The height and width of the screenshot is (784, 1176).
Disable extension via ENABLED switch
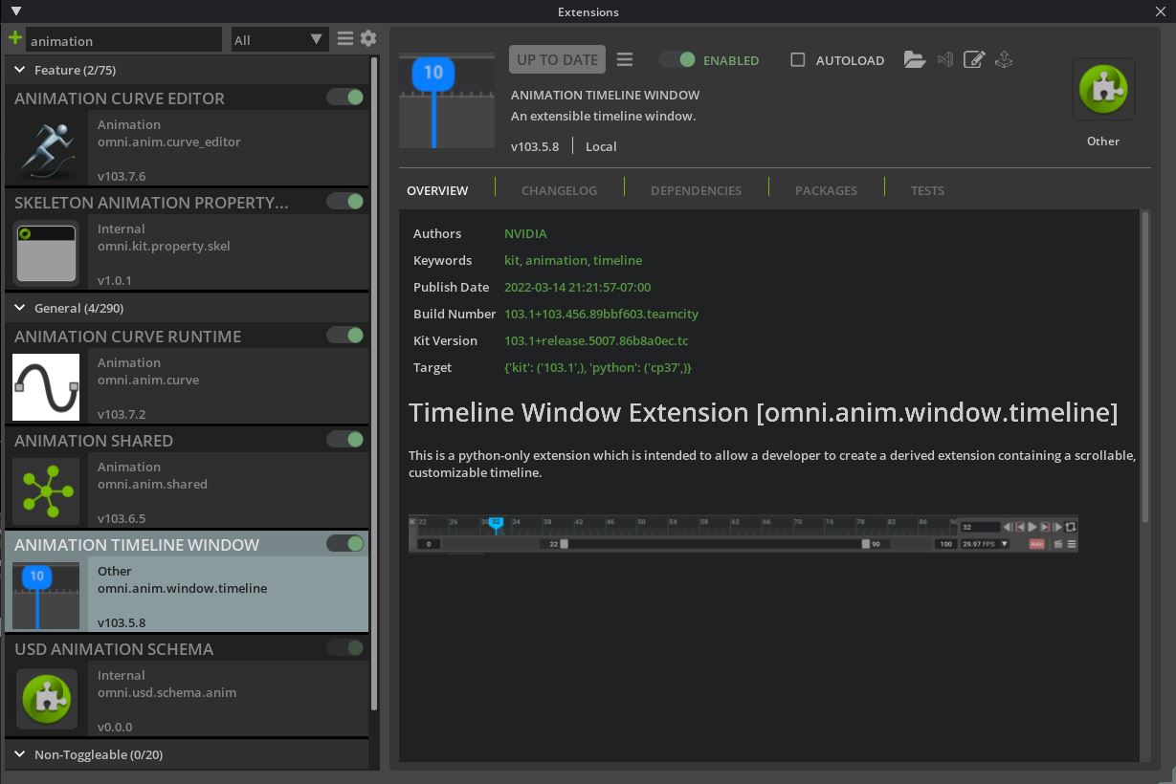pyautogui.click(x=677, y=59)
